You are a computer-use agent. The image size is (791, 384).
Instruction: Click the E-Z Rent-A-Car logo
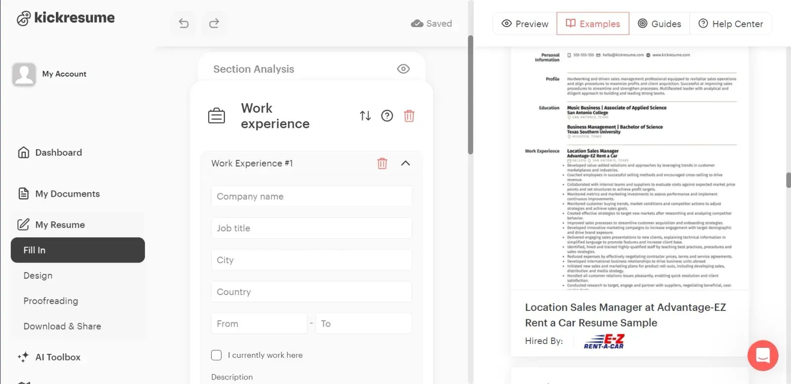[x=604, y=341]
